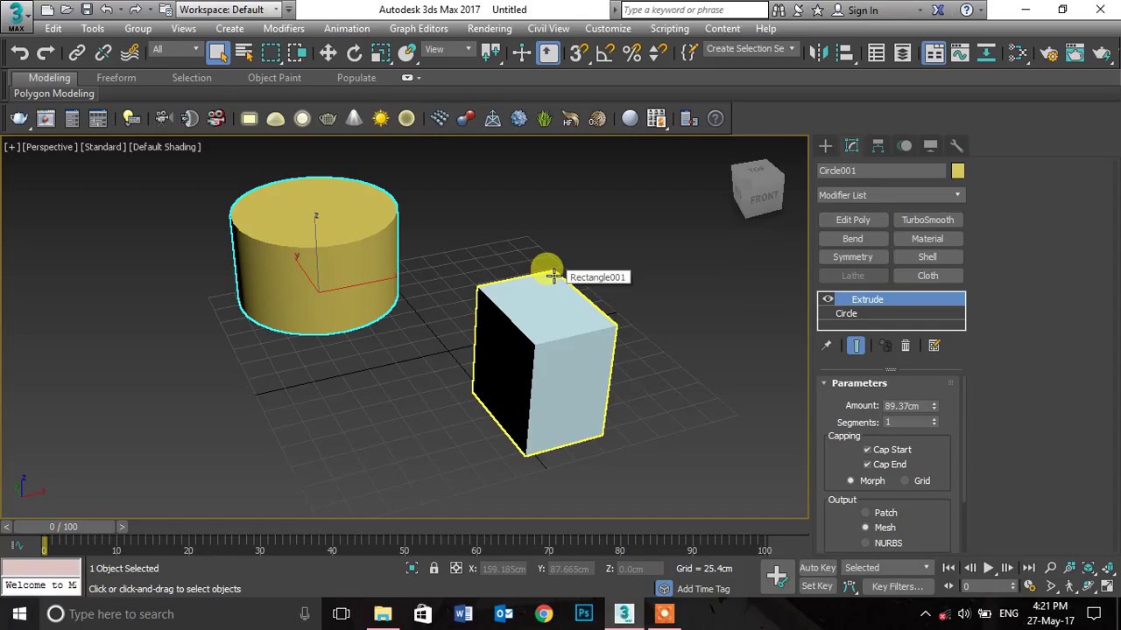This screenshot has width=1121, height=630.
Task: Apply the Edit Poly modifier button
Action: pos(853,220)
